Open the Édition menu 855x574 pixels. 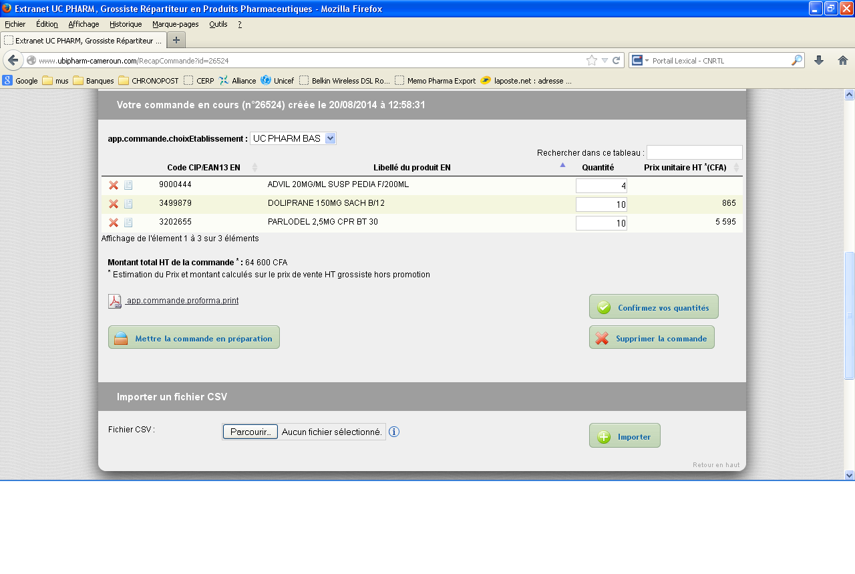(47, 24)
